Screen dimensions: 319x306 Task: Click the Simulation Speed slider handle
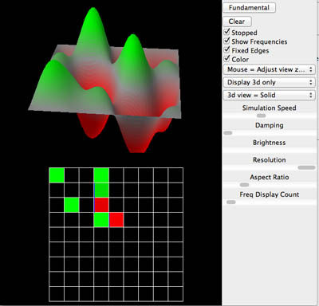[262, 116]
